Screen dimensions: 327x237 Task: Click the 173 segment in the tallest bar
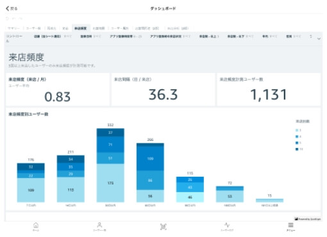pos(110,183)
